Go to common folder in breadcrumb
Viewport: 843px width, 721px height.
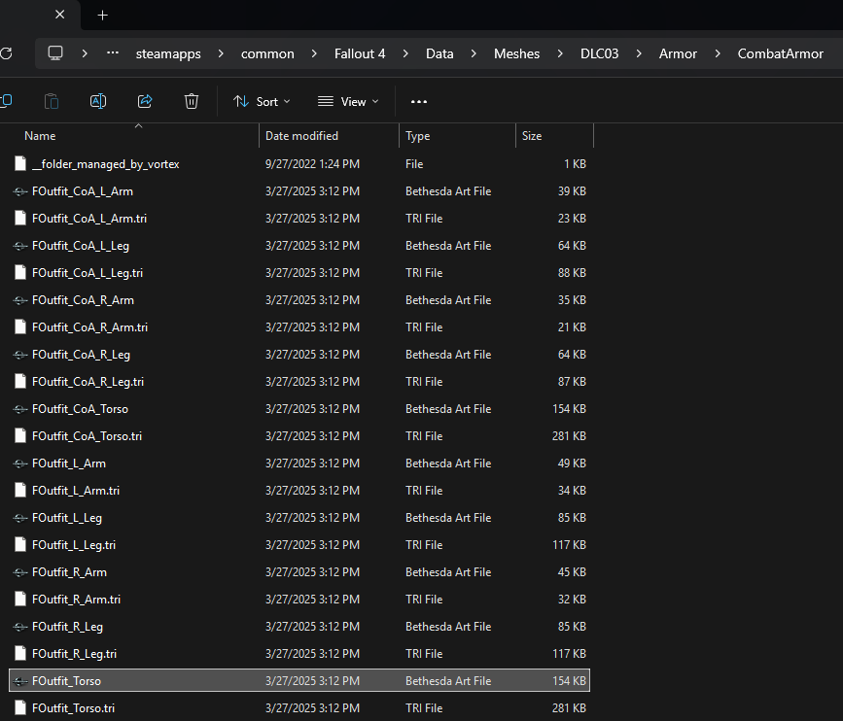click(x=267, y=53)
